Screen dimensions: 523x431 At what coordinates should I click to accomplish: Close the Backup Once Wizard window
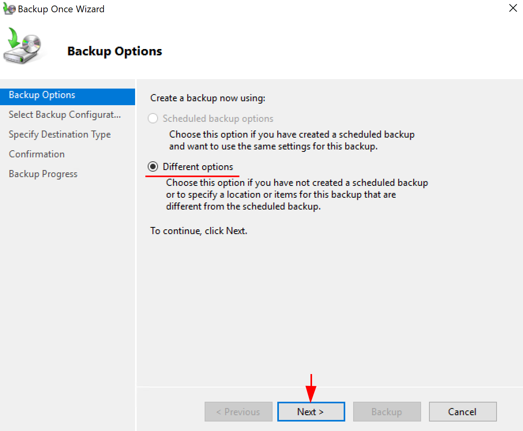click(513, 8)
